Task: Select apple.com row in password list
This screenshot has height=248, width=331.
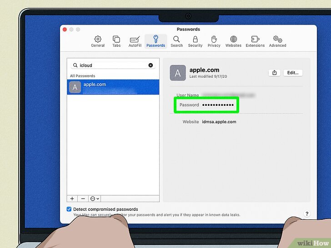Action: pos(113,87)
